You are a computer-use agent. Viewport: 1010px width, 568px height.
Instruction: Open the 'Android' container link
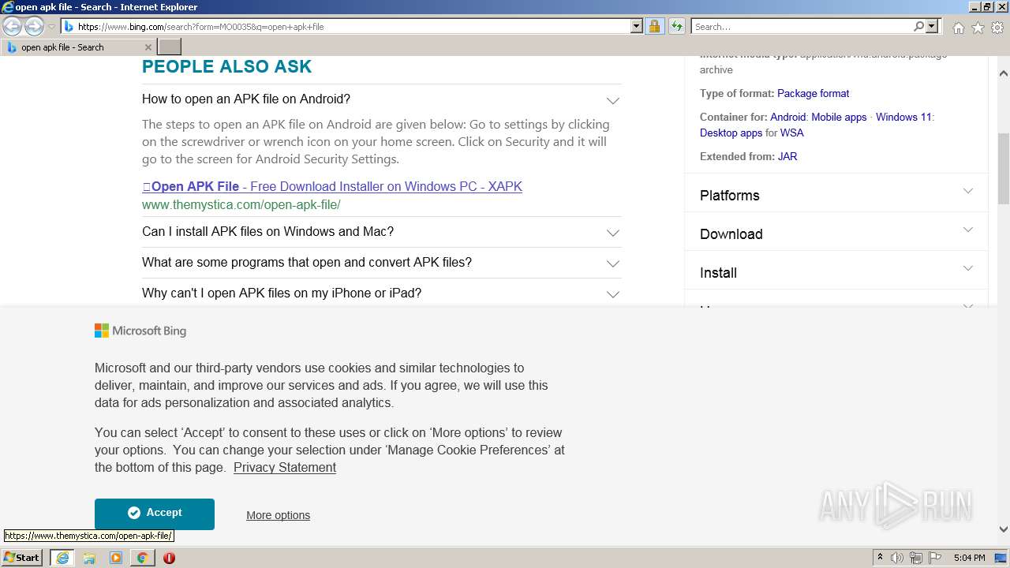click(787, 117)
